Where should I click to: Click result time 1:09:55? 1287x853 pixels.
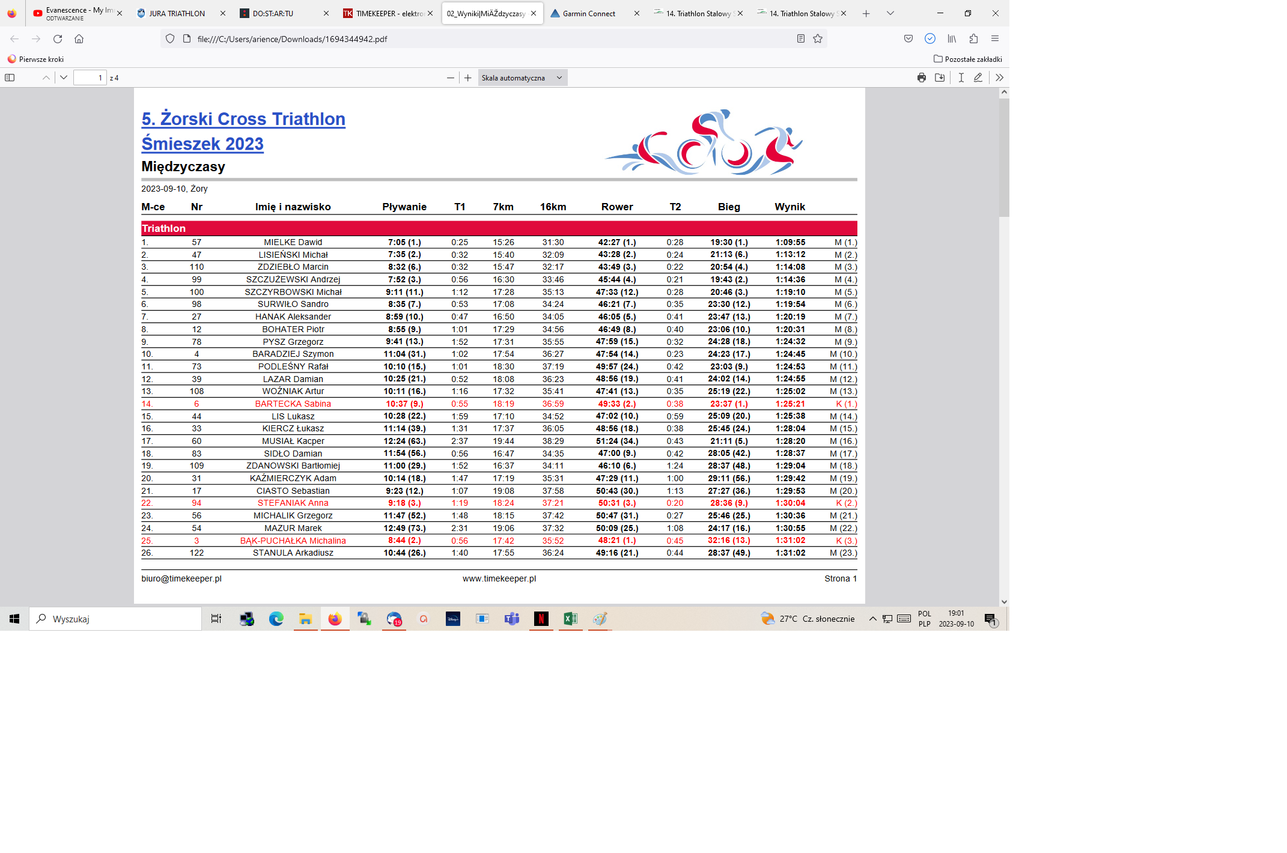pos(790,242)
